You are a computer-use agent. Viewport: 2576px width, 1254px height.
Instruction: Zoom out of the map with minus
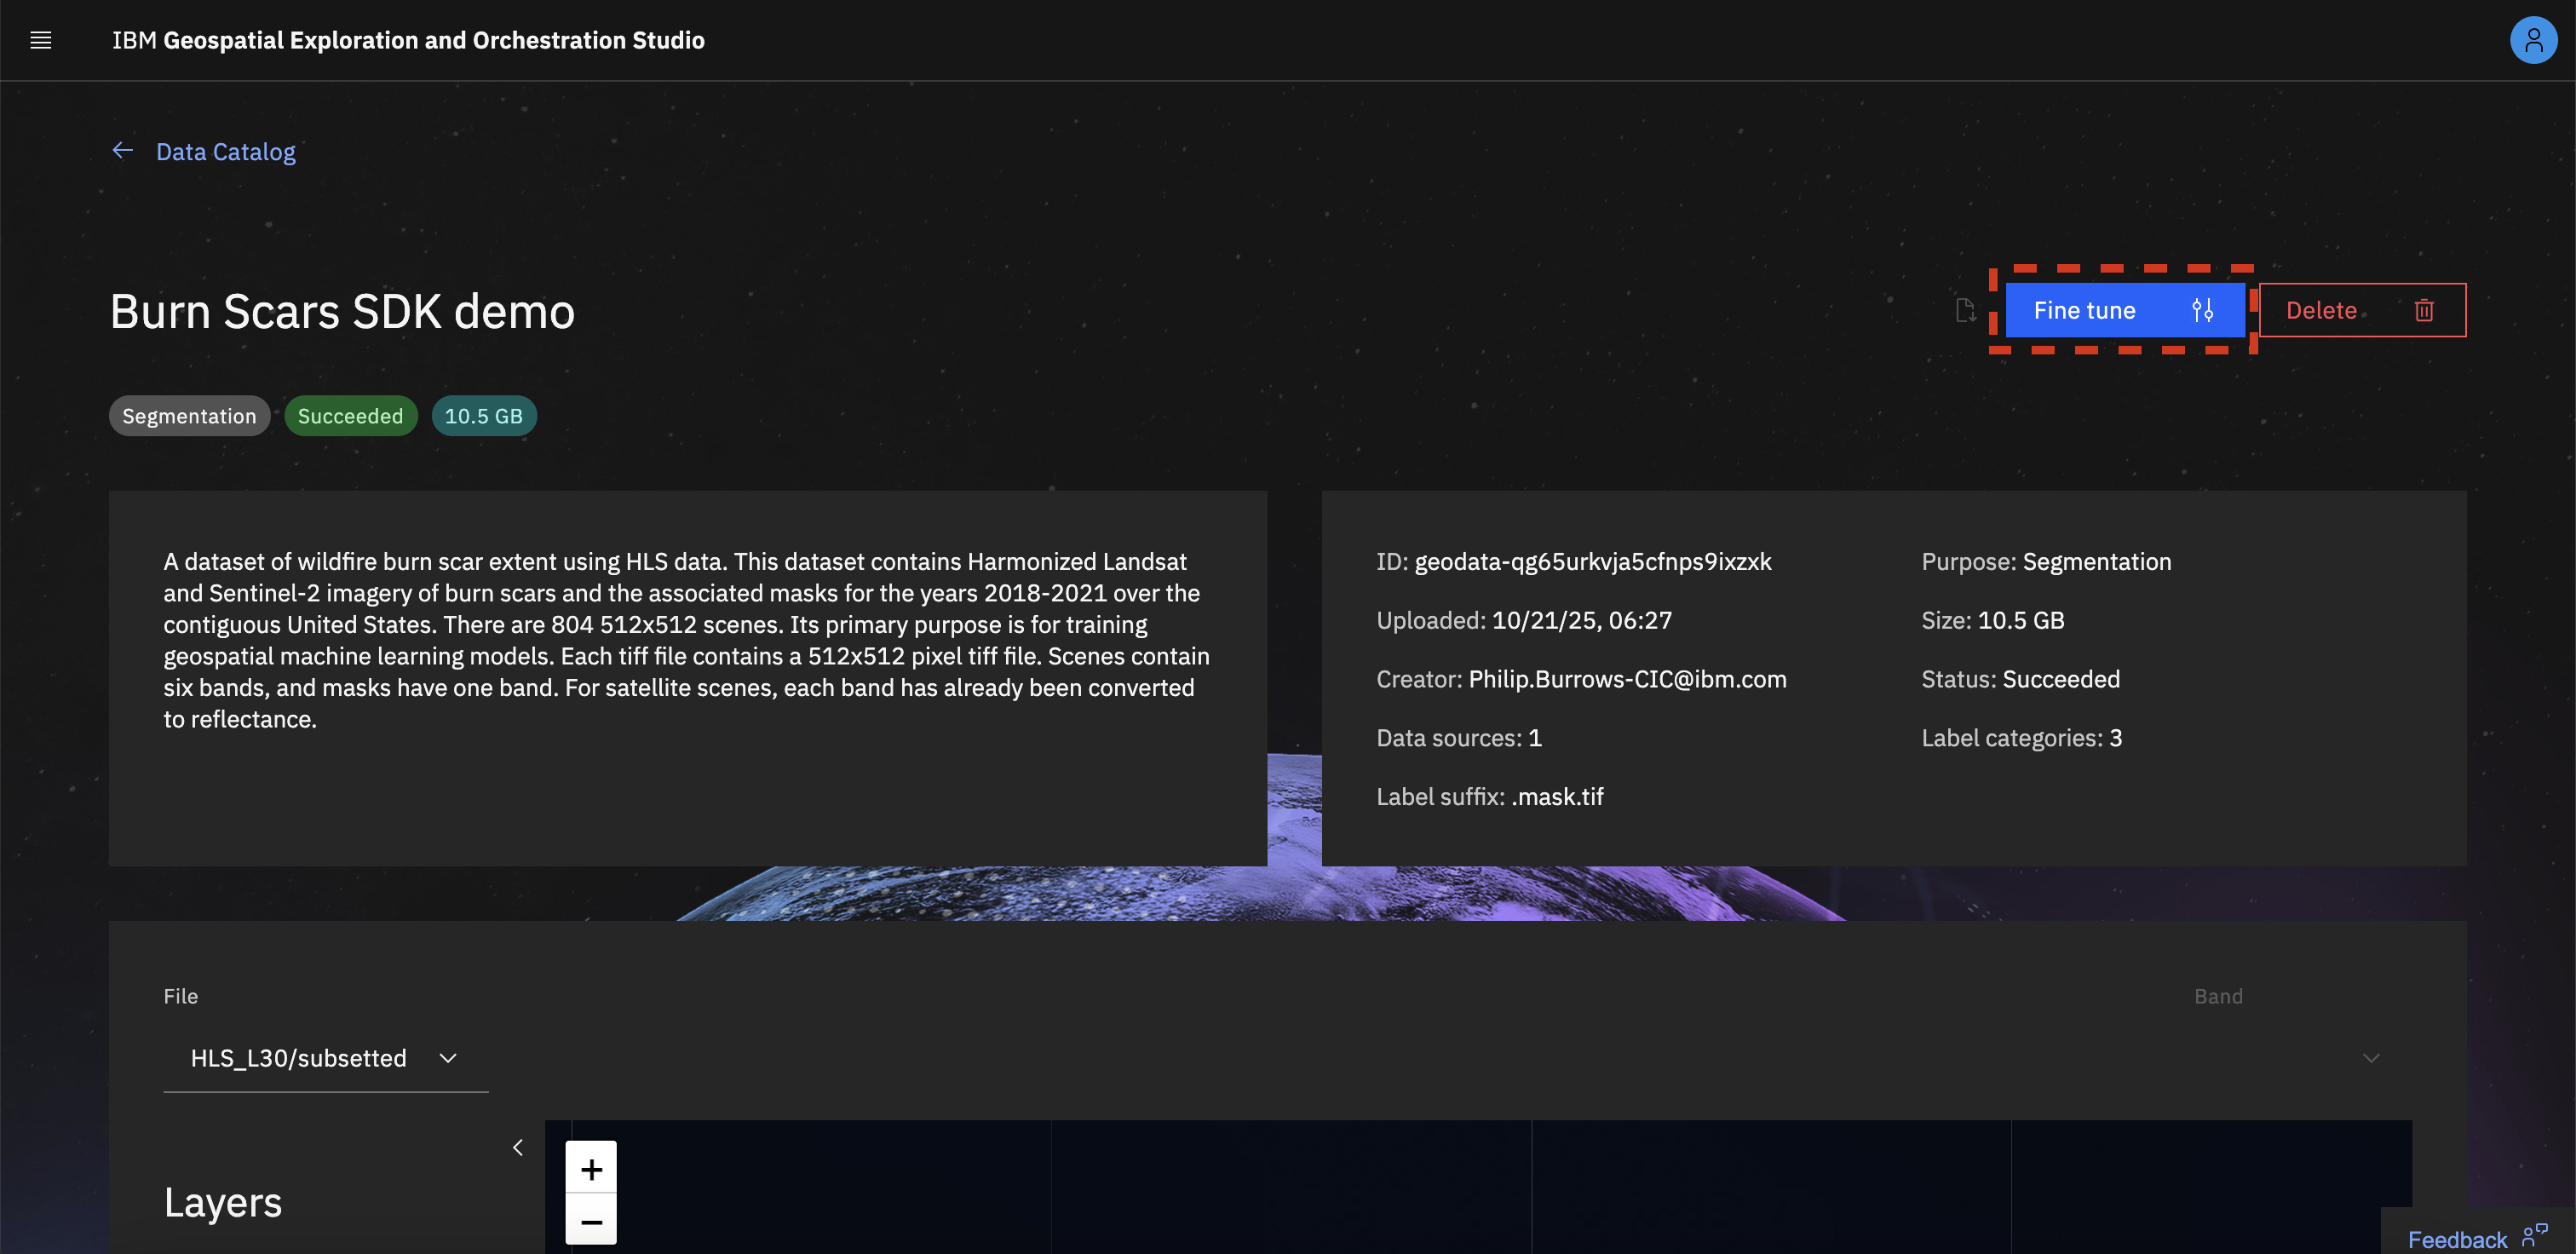click(591, 1221)
